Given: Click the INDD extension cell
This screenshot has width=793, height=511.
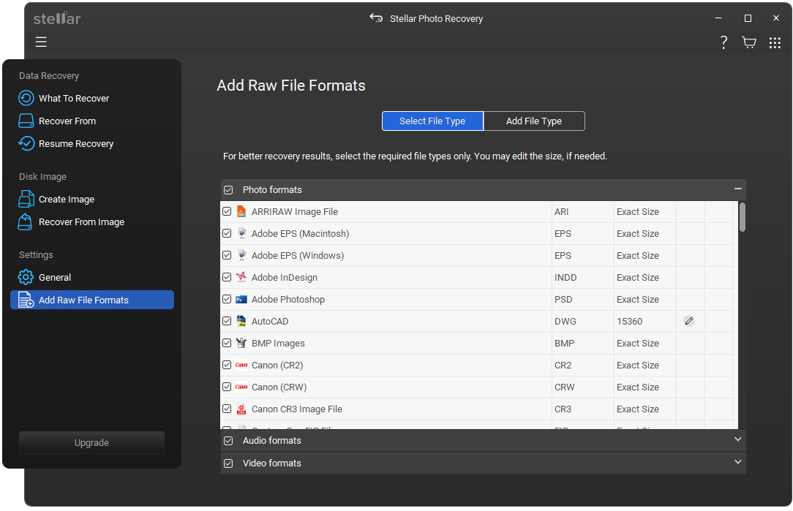Looking at the screenshot, I should (x=582, y=277).
